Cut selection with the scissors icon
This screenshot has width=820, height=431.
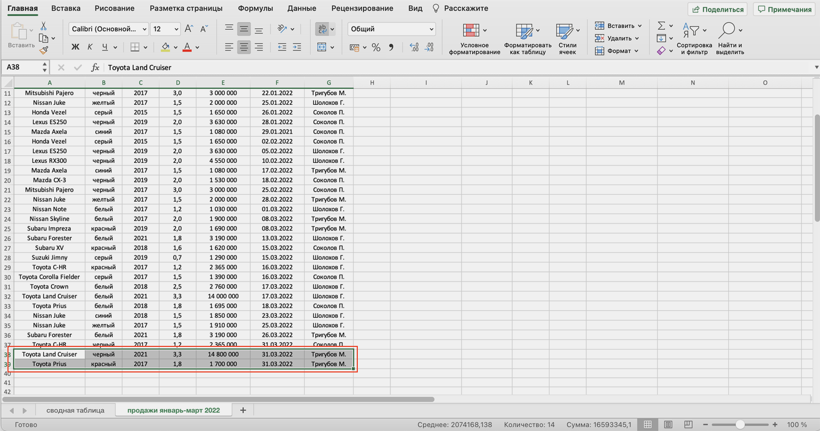(x=44, y=26)
